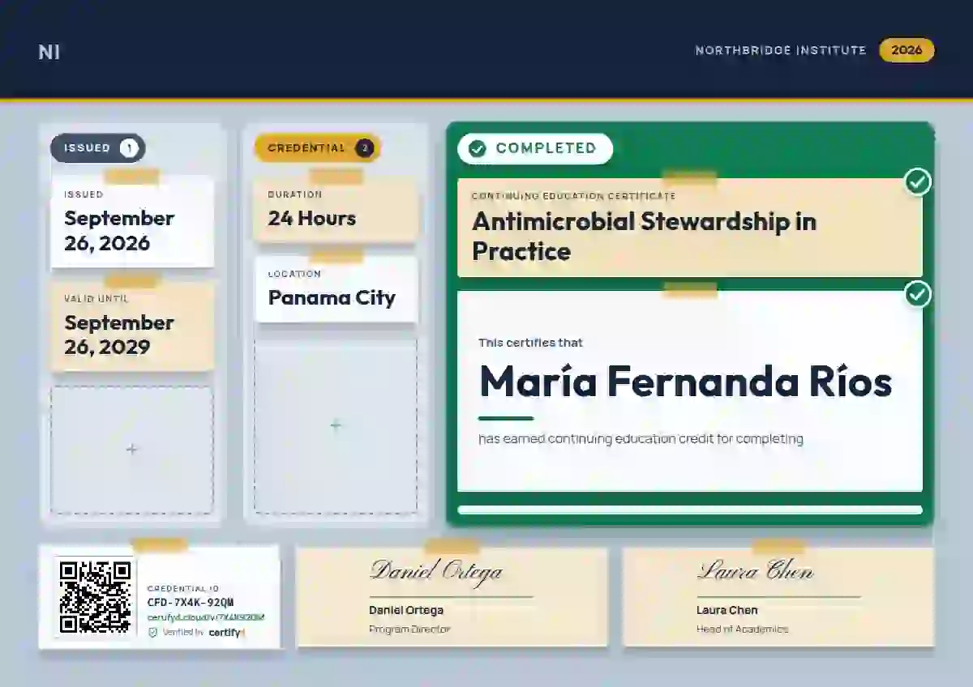Image resolution: width=973 pixels, height=687 pixels.
Task: Click the check badge on the María Fernanda Ríos card
Action: pyautogui.click(x=918, y=294)
